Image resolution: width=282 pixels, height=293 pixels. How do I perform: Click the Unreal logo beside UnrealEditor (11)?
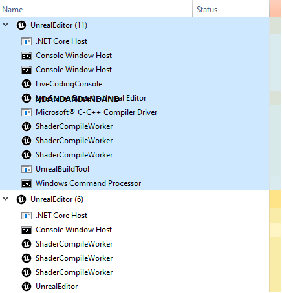tap(21, 25)
